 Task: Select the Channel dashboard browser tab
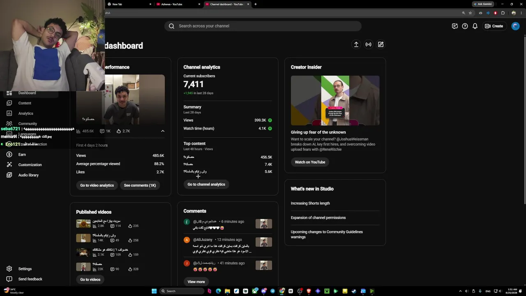pos(227,4)
